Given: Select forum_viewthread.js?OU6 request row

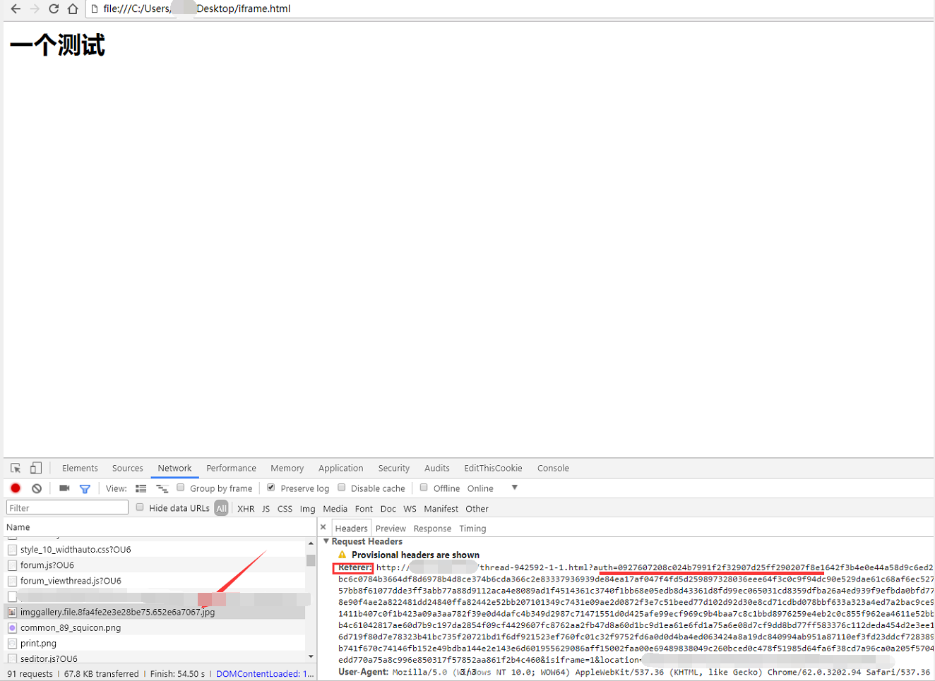Looking at the screenshot, I should (x=155, y=581).
